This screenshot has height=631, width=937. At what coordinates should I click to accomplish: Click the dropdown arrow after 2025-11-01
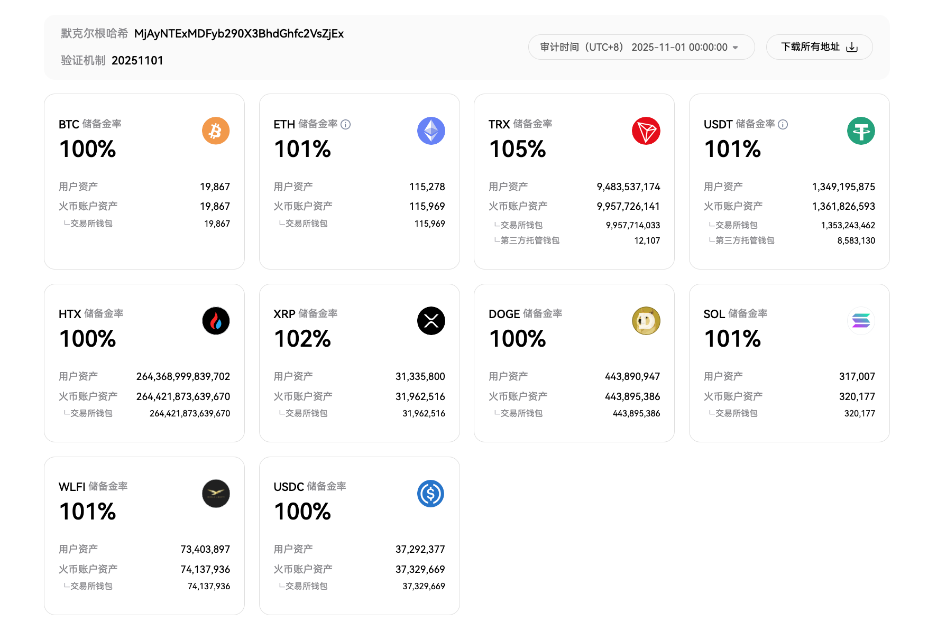pyautogui.click(x=735, y=47)
